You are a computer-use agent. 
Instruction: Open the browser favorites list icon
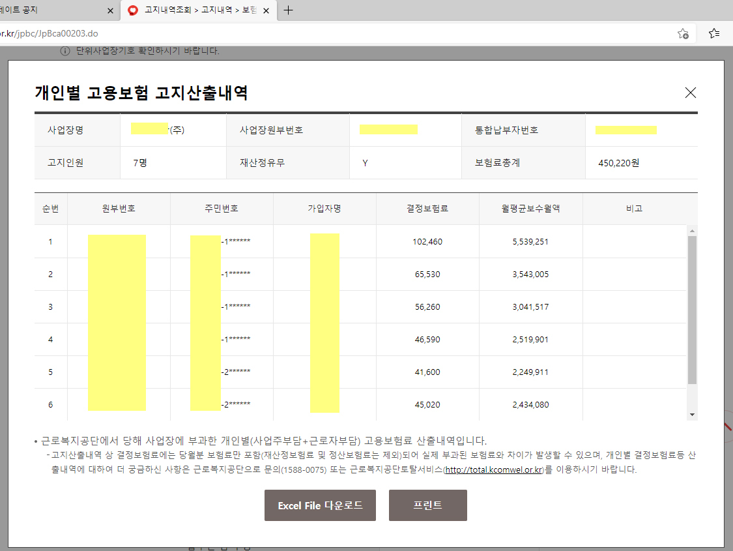coord(714,33)
